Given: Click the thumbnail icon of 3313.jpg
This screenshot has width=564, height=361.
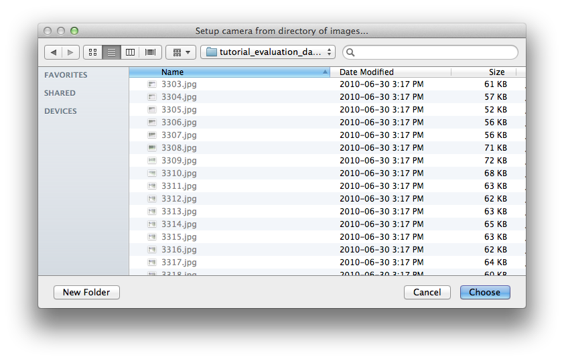Looking at the screenshot, I should (152, 212).
